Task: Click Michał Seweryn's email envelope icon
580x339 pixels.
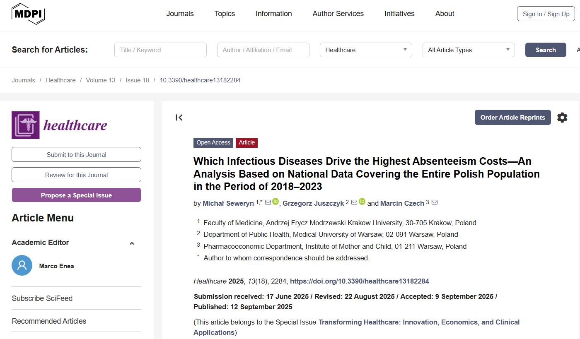Action: [268, 202]
